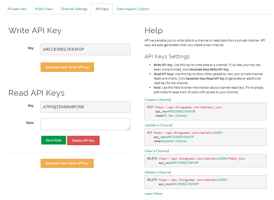This screenshot has height=200, width=274.
Task: Click the POST channels.json URL in code block
Action: pyautogui.click(x=188, y=107)
